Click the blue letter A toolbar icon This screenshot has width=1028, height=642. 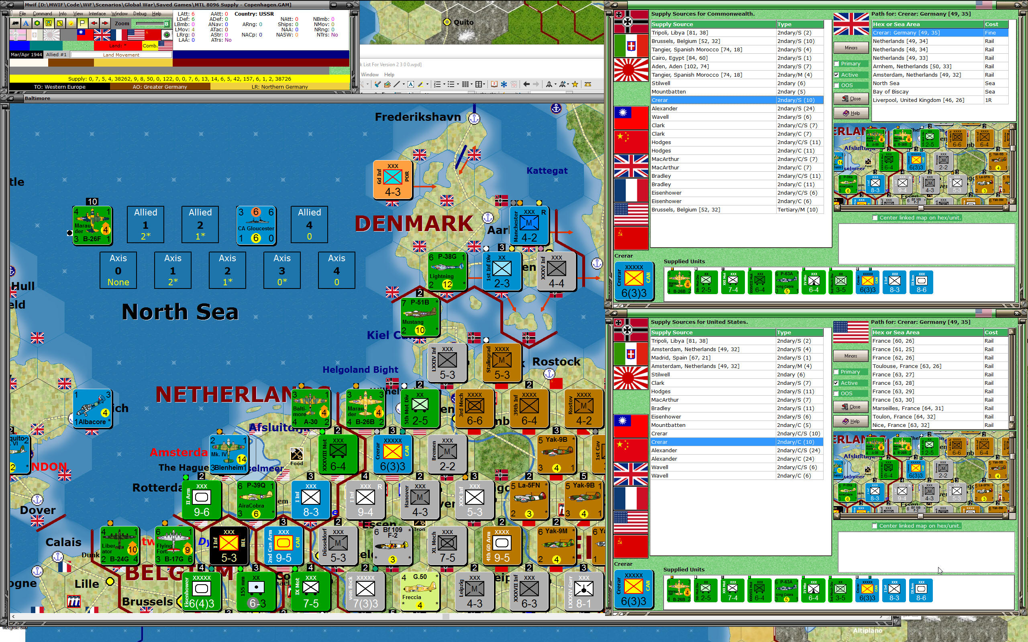(26, 23)
